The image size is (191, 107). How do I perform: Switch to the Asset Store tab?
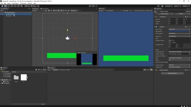pyautogui.click(x=44, y=9)
